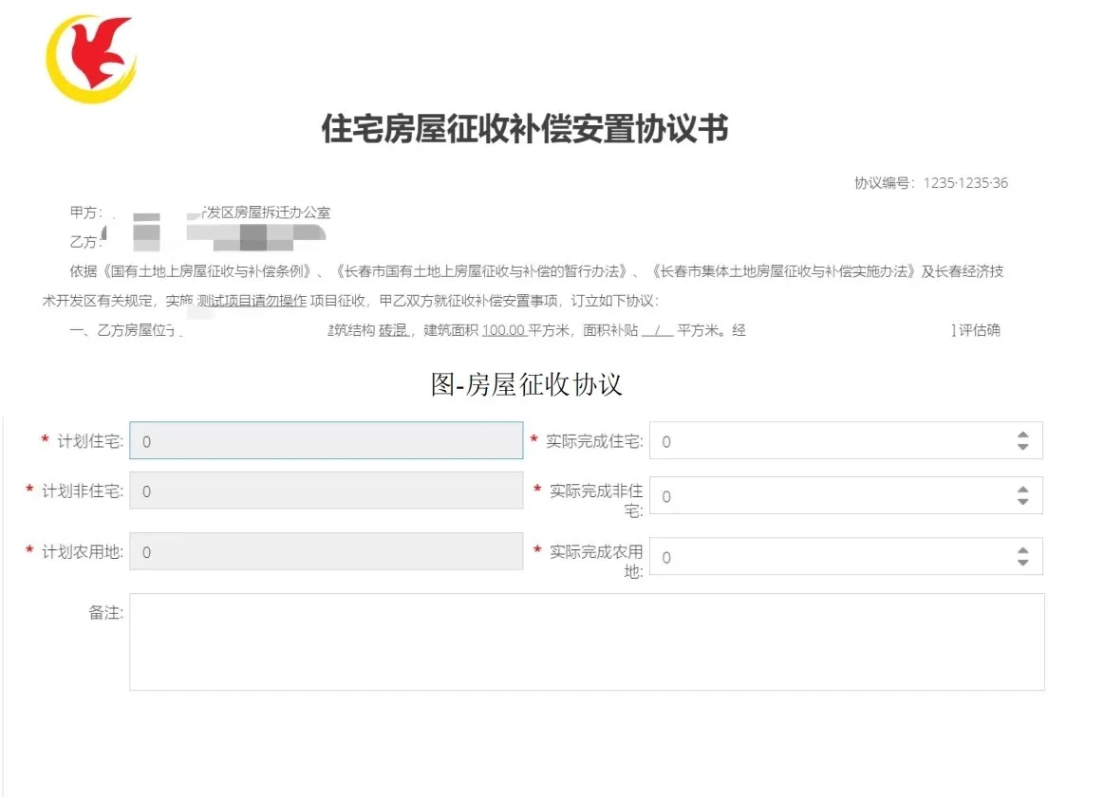The image size is (1104, 797).
Task: Select the 计划农用地 input box
Action: point(327,551)
